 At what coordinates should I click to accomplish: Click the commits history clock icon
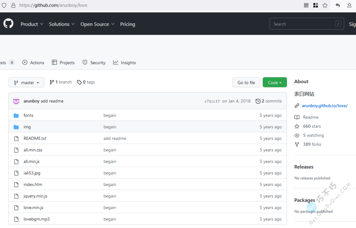[258, 101]
